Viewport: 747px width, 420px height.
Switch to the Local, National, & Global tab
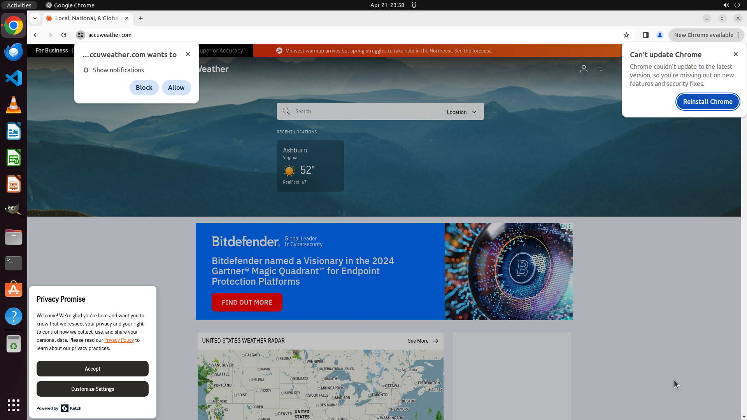point(87,18)
